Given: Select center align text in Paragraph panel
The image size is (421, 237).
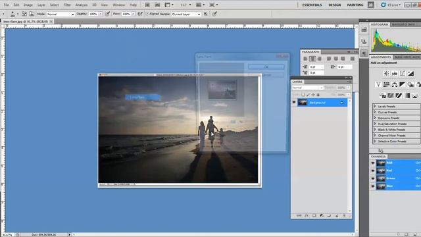Looking at the screenshot, I should pyautogui.click(x=312, y=59).
